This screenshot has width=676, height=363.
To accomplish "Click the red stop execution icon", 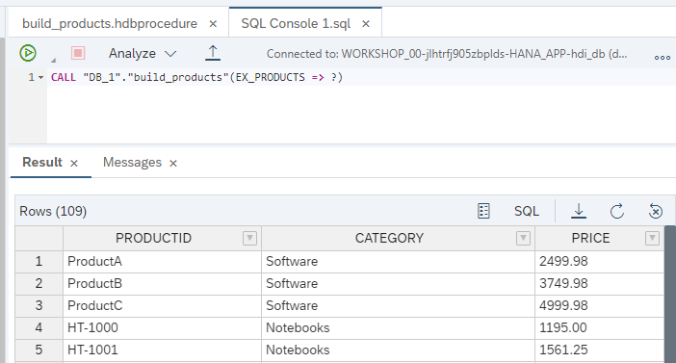I will coord(78,53).
